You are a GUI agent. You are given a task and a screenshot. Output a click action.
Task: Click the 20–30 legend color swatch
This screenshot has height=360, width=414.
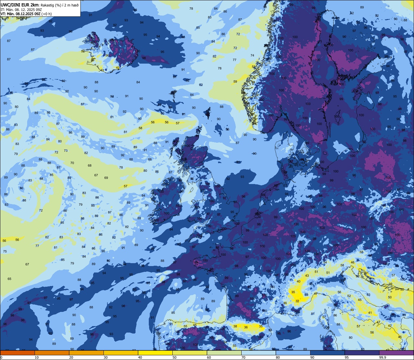click(x=86, y=353)
